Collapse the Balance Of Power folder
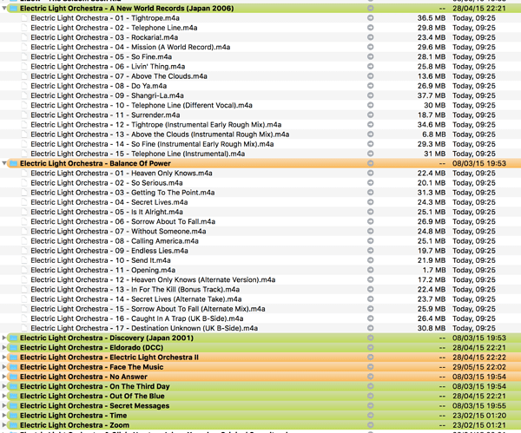521x433 pixels. coord(4,163)
